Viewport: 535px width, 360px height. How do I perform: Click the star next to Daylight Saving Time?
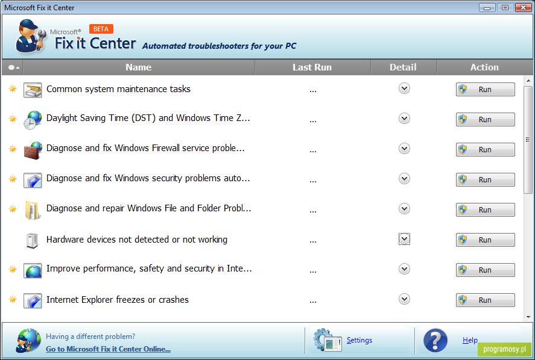click(13, 119)
